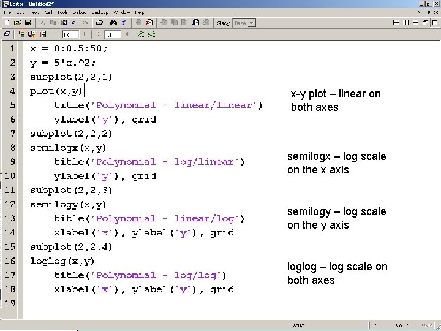Run the script with the Run icon
This screenshot has width=441, height=331.
(195, 23)
